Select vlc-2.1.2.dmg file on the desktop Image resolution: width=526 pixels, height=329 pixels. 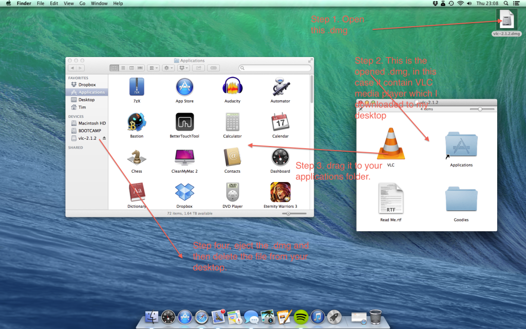pos(506,20)
